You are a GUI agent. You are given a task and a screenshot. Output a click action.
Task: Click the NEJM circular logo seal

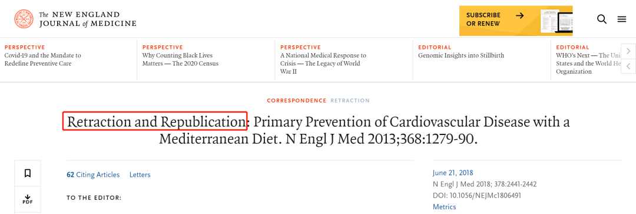click(x=24, y=19)
